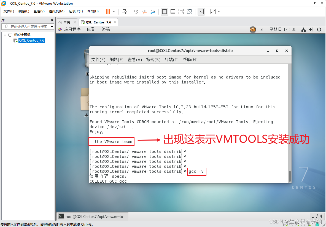The image size is (326, 227).
Task: Open the terminal's 帮助(H) menu
Action: pos(190,60)
